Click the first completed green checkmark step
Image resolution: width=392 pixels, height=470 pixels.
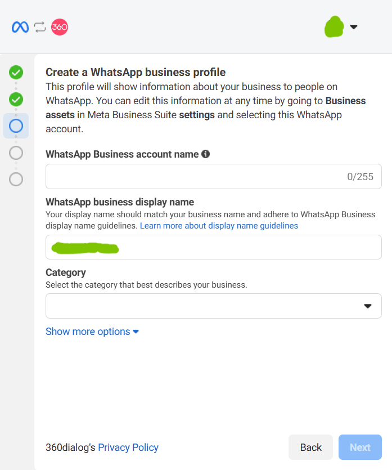pyautogui.click(x=16, y=72)
